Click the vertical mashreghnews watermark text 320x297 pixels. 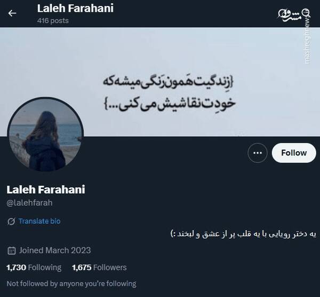click(307, 42)
